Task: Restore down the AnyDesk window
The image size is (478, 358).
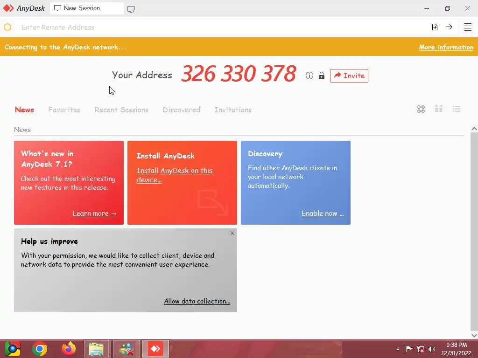Action: (x=447, y=8)
